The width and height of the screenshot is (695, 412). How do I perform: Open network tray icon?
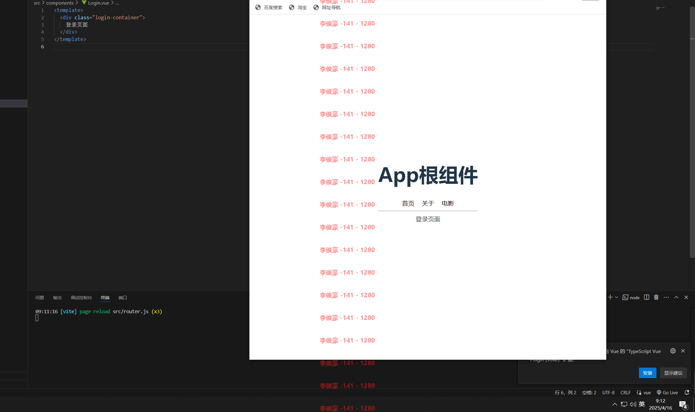click(x=624, y=404)
